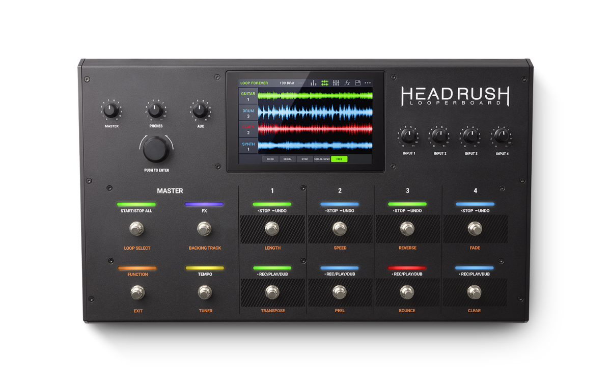This screenshot has height=382, width=611.
Task: Select the GUITAR track label
Action: 248,96
